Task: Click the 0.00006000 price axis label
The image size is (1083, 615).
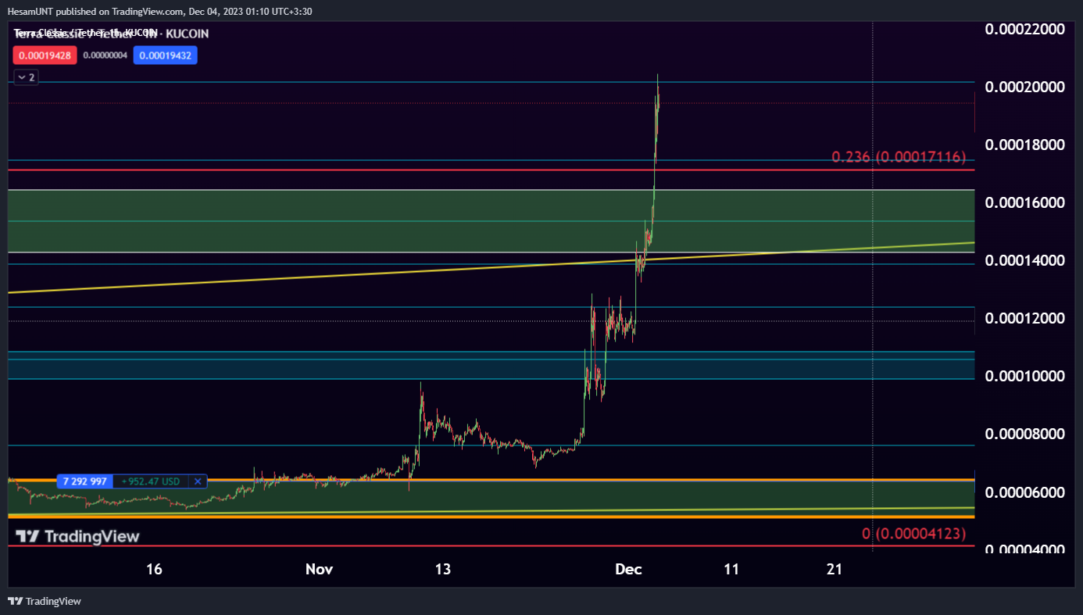Action: [1024, 492]
